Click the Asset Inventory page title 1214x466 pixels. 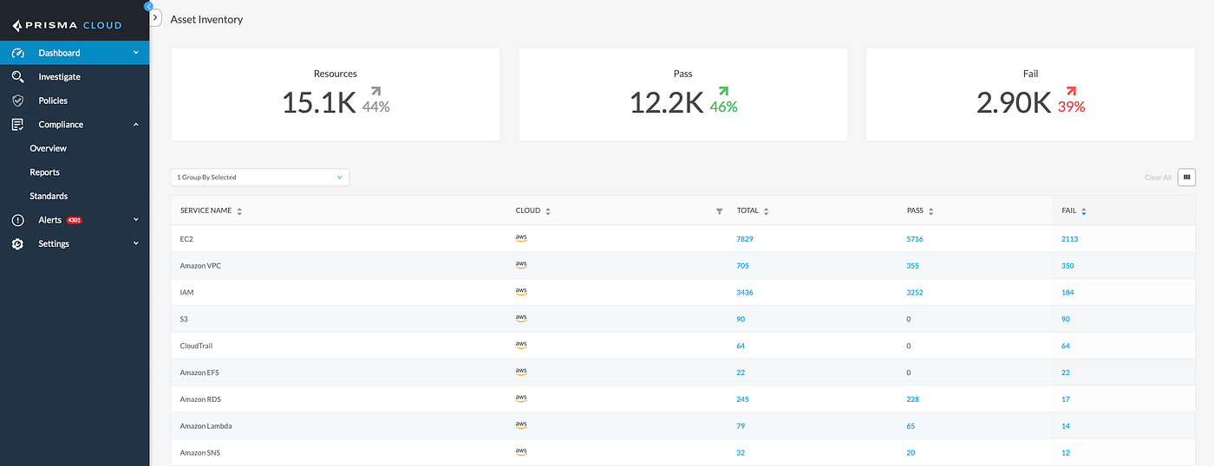click(x=206, y=19)
